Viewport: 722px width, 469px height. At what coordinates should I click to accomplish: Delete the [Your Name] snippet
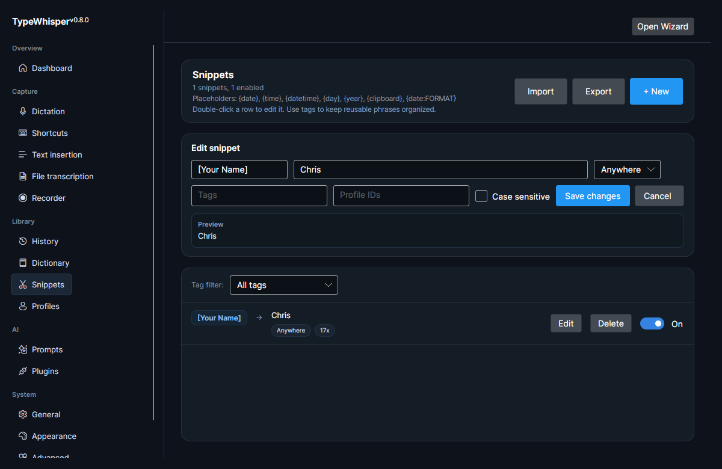[x=611, y=323]
